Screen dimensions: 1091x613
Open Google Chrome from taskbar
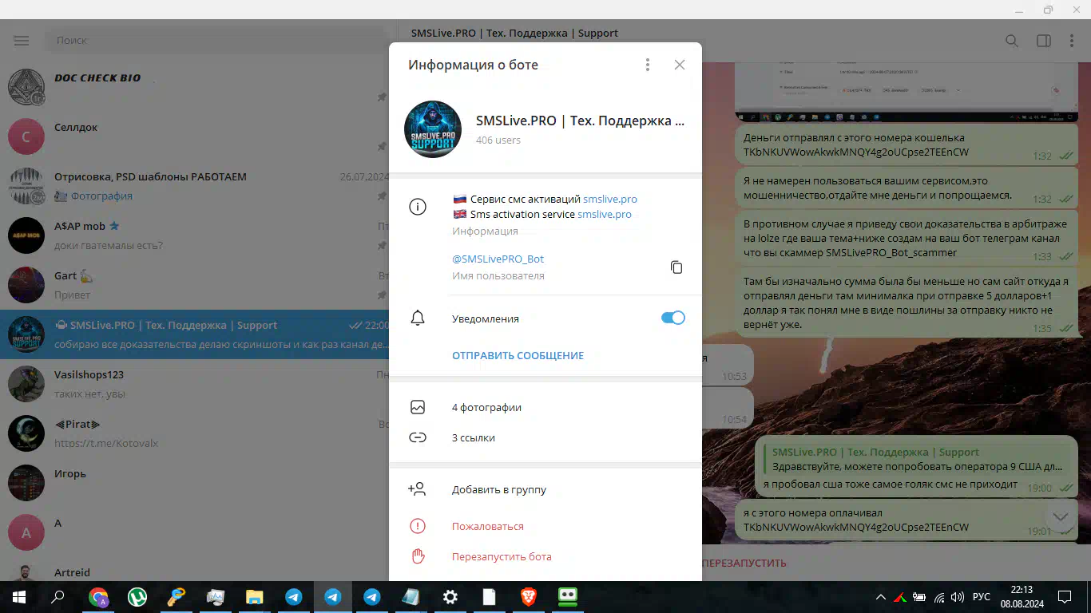click(99, 597)
